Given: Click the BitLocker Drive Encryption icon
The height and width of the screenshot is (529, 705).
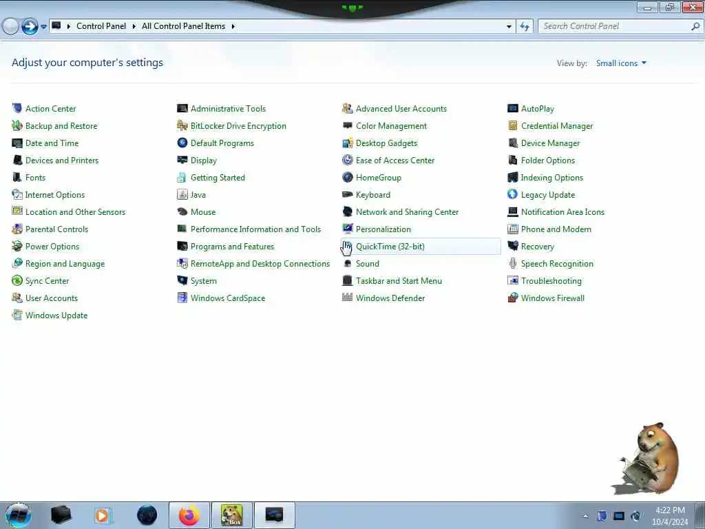Looking at the screenshot, I should pos(182,125).
